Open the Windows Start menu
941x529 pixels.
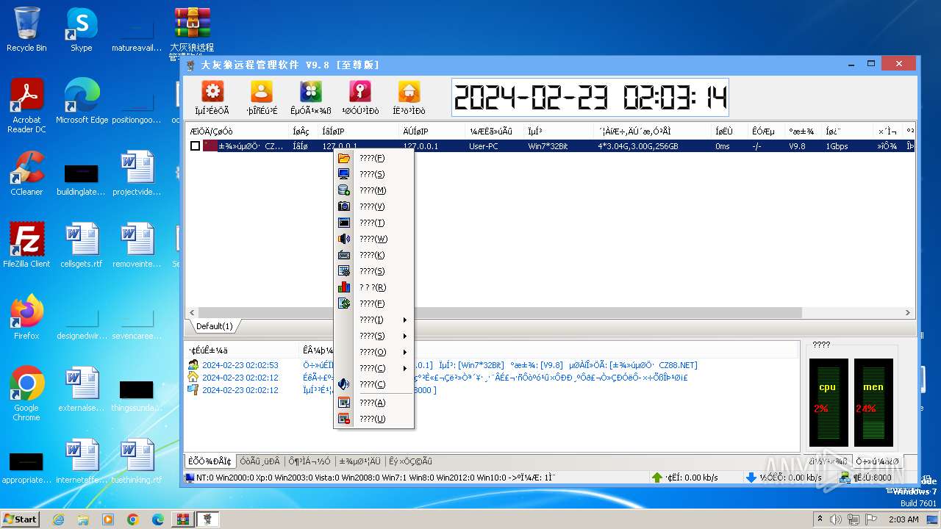(21, 519)
